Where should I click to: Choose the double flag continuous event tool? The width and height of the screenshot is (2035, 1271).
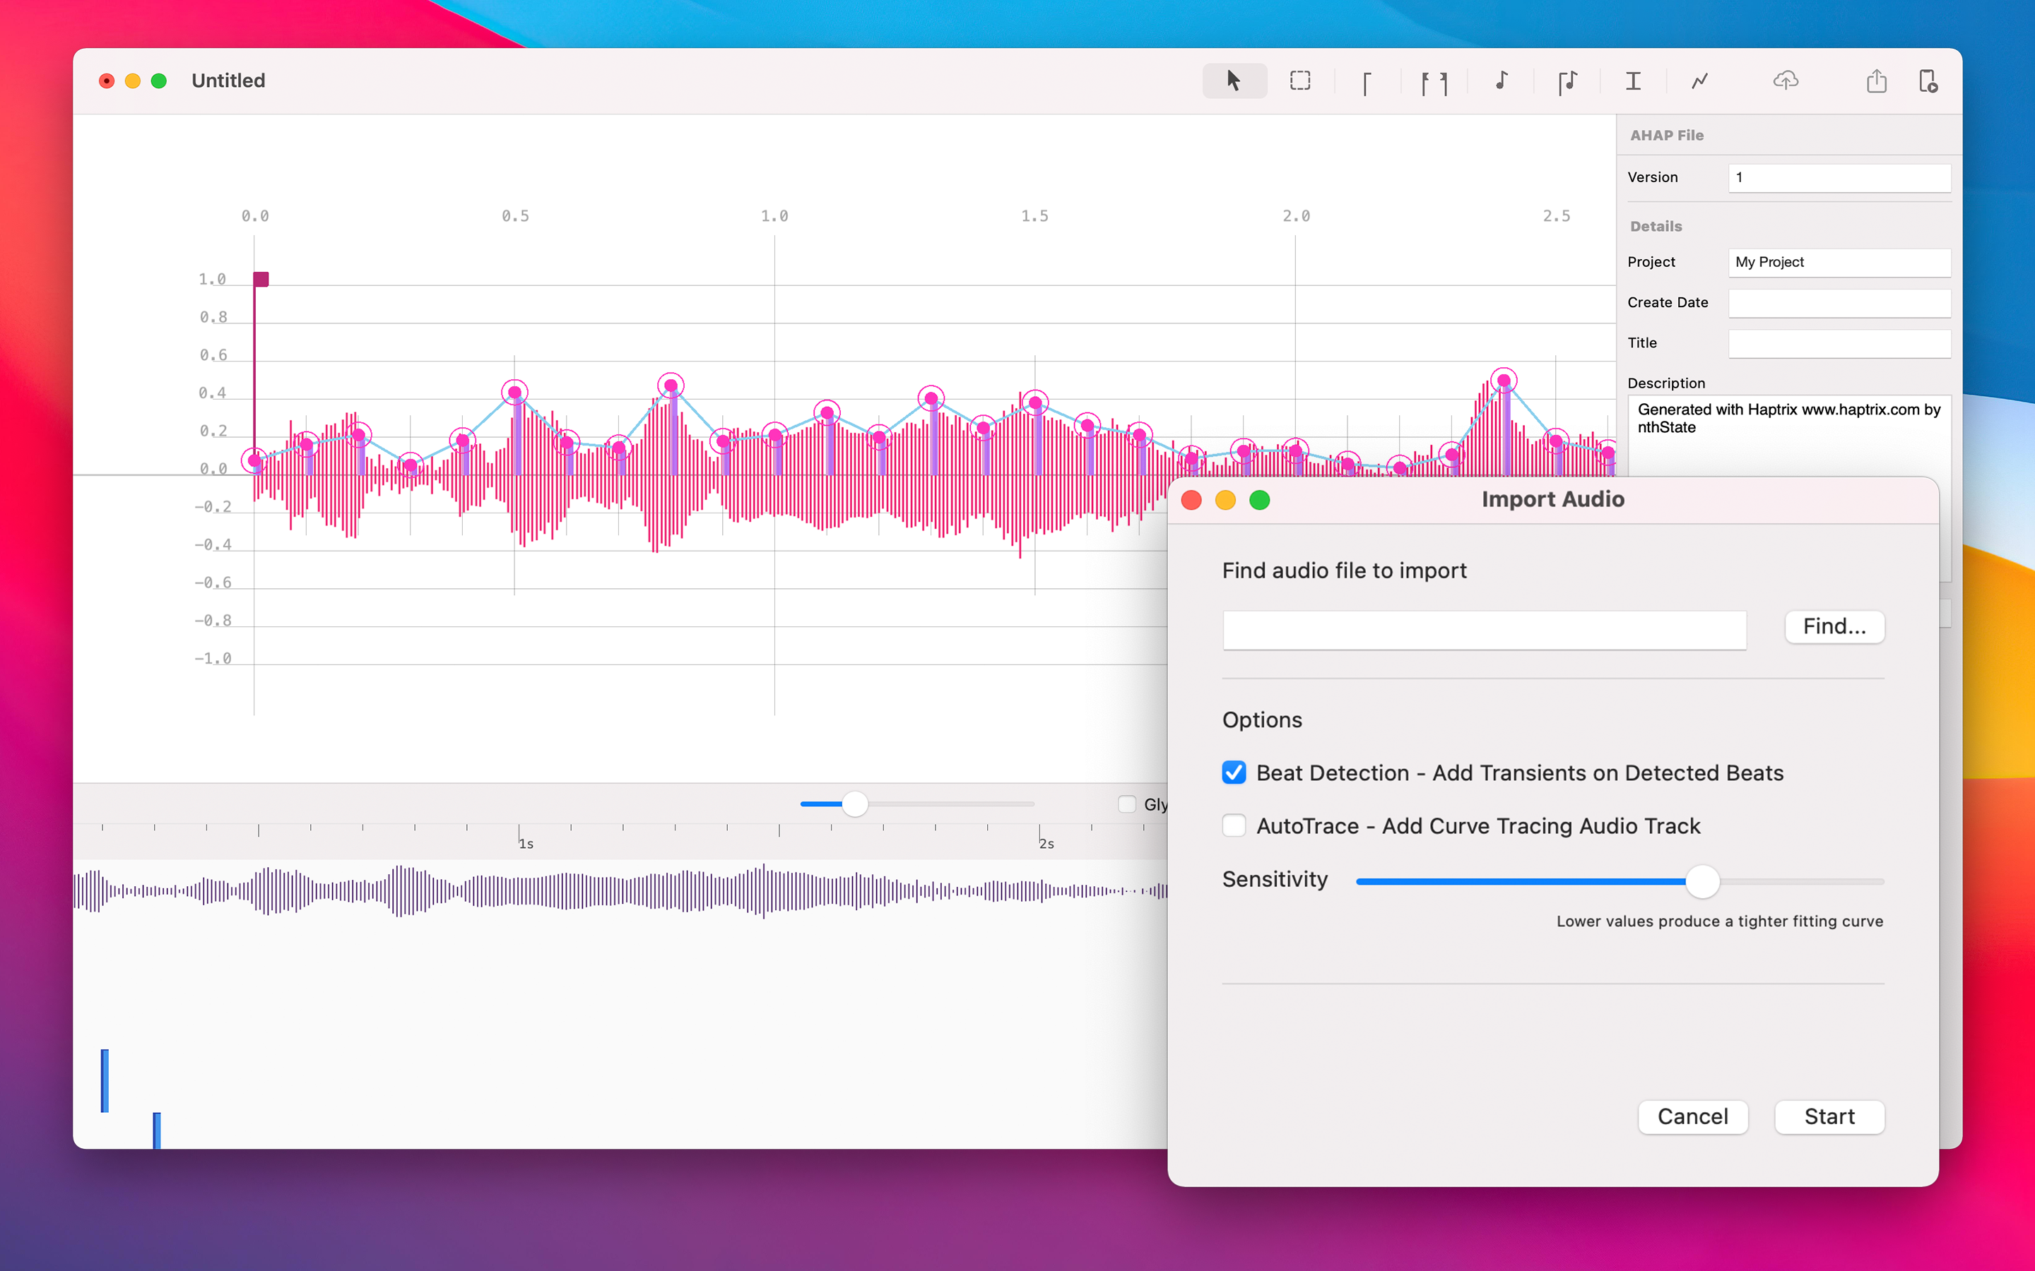(x=1434, y=83)
